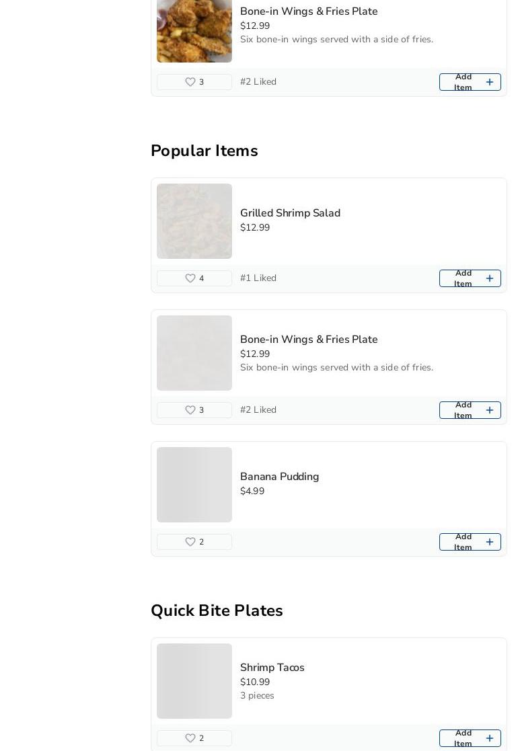Open top Bone-in Wings photo thumbnail

click(194, 31)
